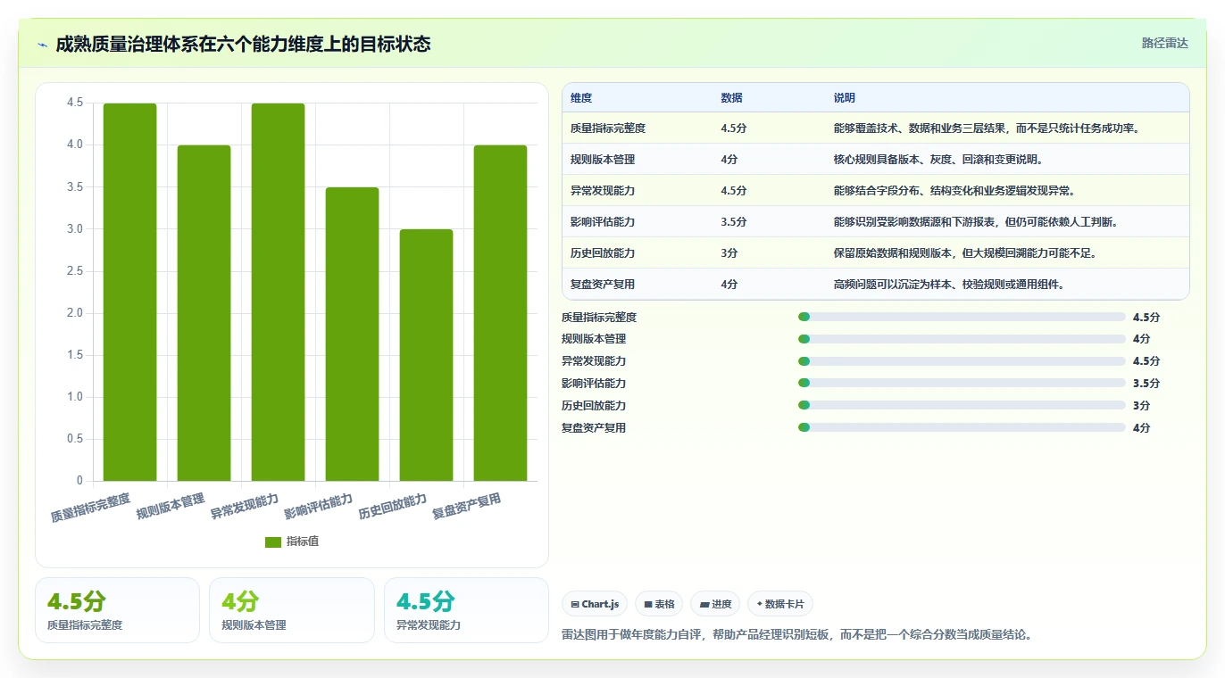Click the 数据 column header
The image size is (1225, 678).
pyautogui.click(x=731, y=97)
